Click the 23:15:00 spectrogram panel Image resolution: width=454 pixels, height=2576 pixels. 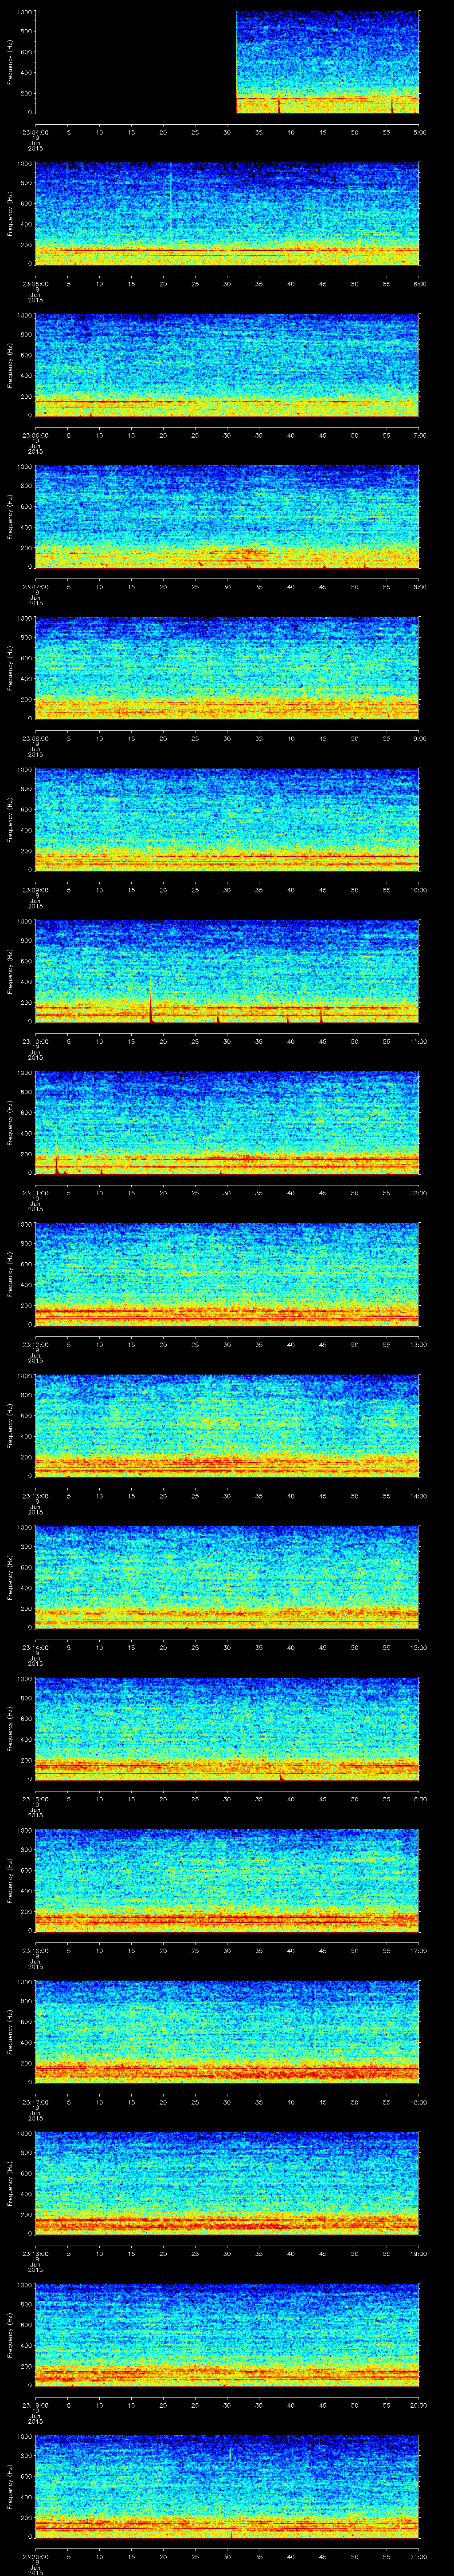[x=227, y=1729]
